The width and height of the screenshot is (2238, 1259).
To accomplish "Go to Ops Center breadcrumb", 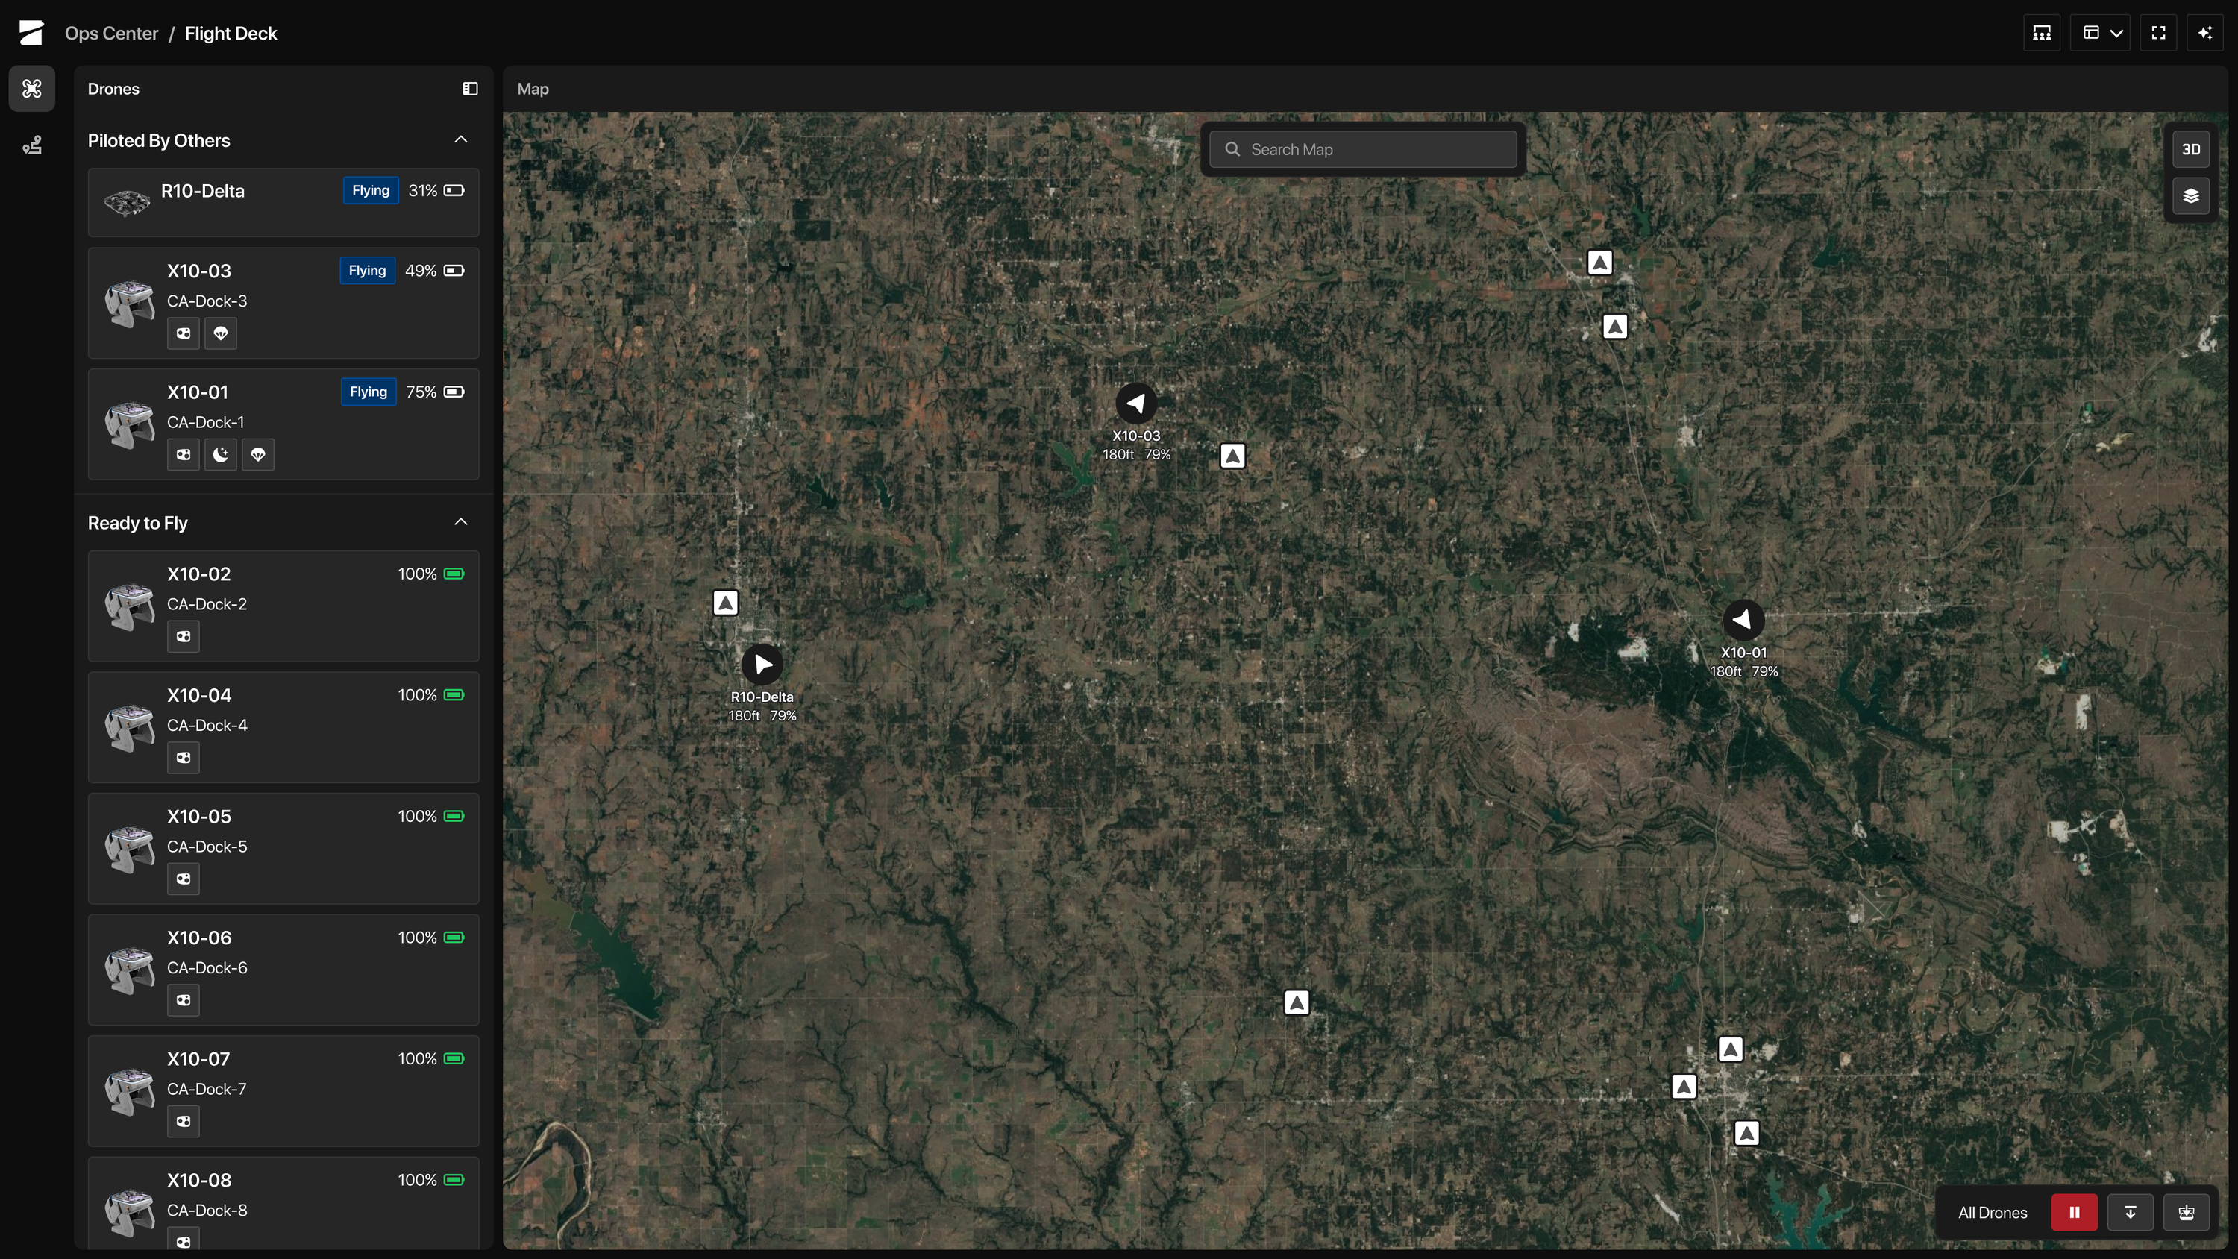I will [111, 33].
